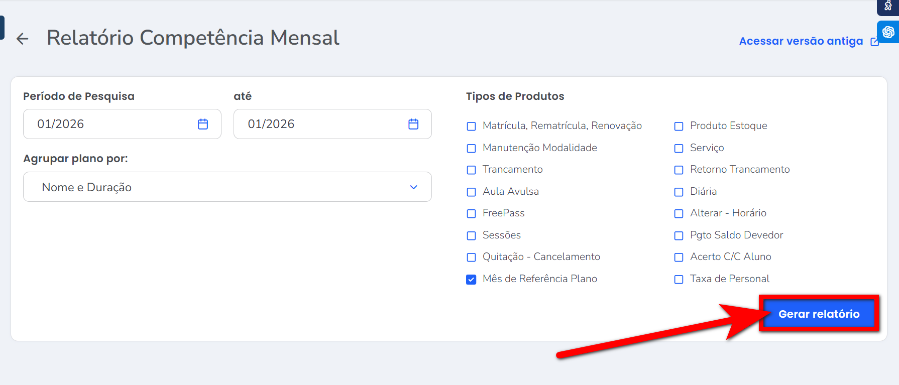Viewport: 899px width, 385px height.
Task: Select the 'Aula Avulsa' checkbox
Action: tap(471, 192)
